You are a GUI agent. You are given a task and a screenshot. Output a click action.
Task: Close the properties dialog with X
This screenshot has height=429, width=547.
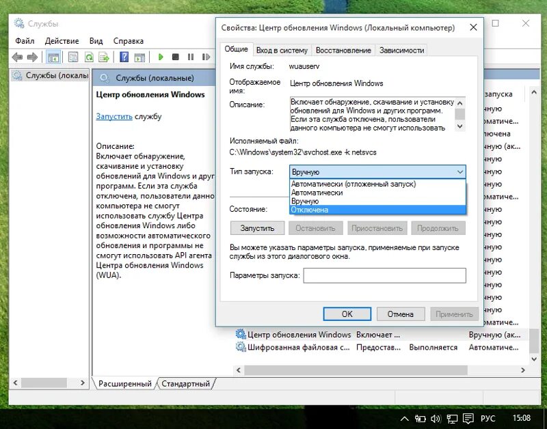(473, 27)
